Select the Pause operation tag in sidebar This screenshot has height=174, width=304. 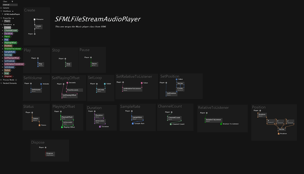tap(7, 36)
